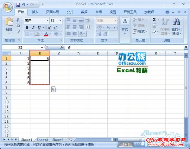This screenshot has width=190, height=149.
Task: Click the formula bar input showing 6
Action: [124, 48]
